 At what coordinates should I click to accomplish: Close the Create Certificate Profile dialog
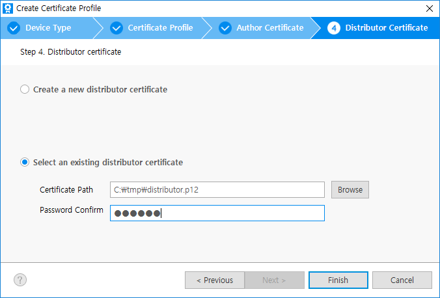tap(429, 8)
